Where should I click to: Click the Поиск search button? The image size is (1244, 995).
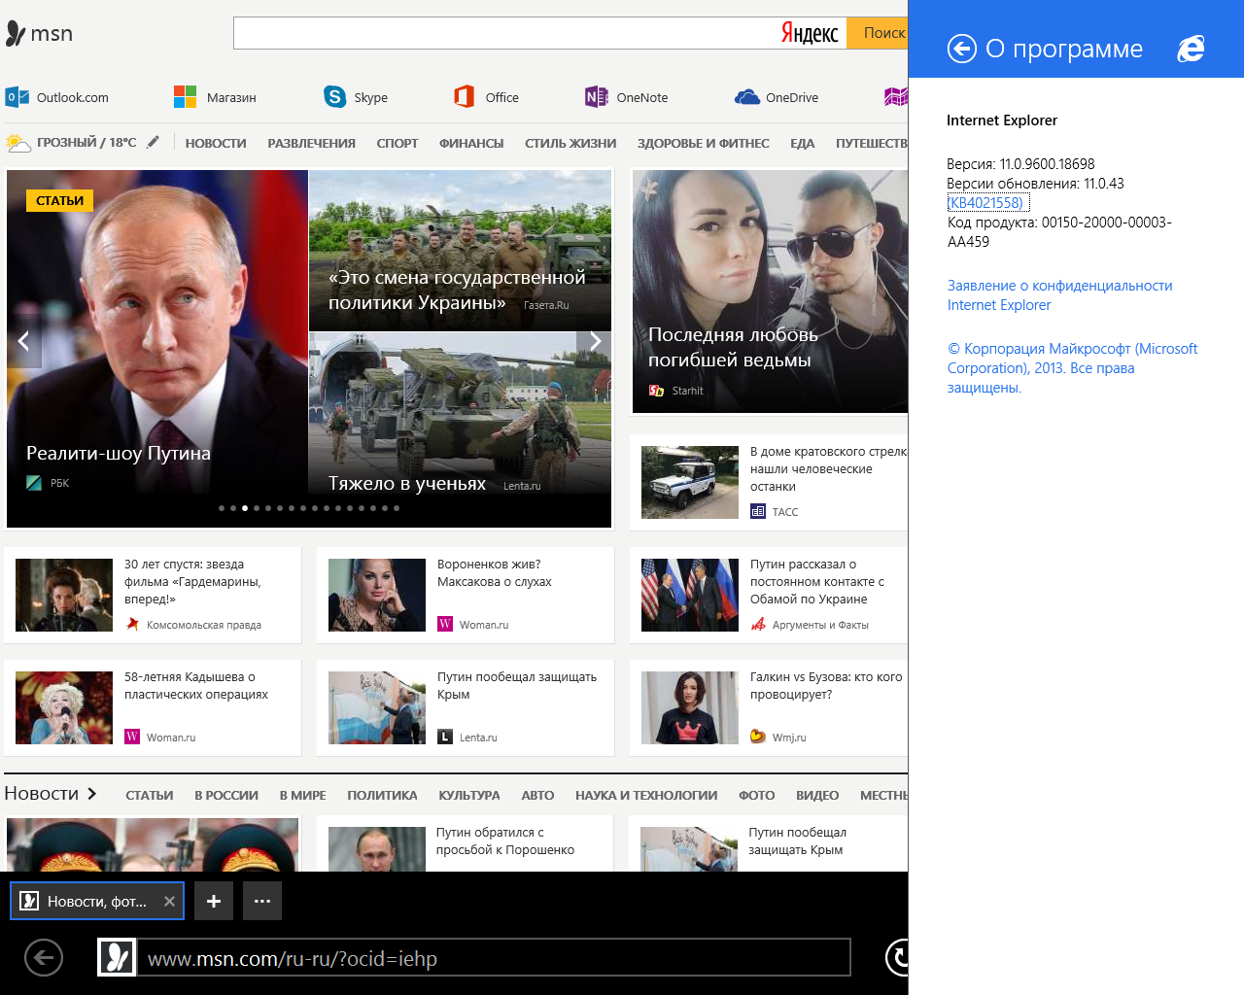[x=878, y=33]
